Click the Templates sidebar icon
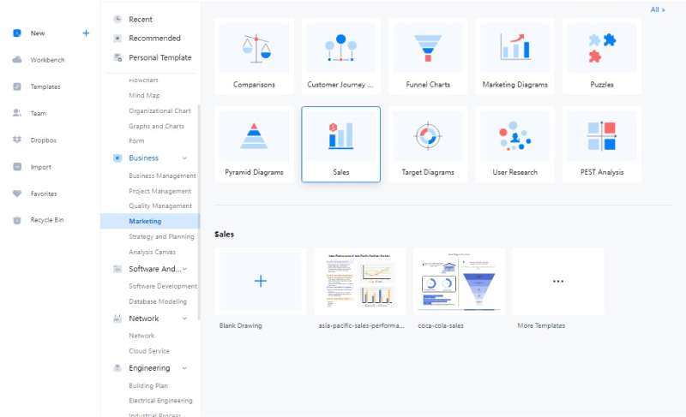The width and height of the screenshot is (686, 417). pos(17,86)
